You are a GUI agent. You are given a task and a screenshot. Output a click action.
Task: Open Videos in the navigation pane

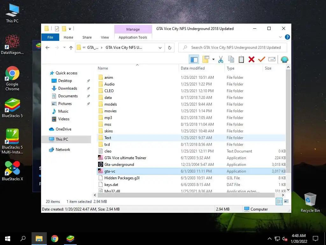64,119
